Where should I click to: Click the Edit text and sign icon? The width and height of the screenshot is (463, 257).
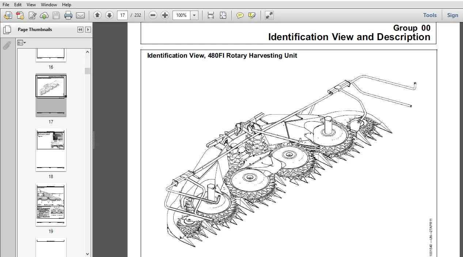33,15
